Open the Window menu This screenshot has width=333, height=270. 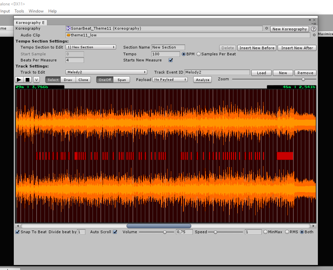tap(36, 11)
